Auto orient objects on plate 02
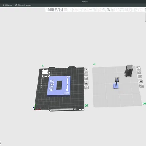Viewport: 146px width, 146px height. pos(139,72)
